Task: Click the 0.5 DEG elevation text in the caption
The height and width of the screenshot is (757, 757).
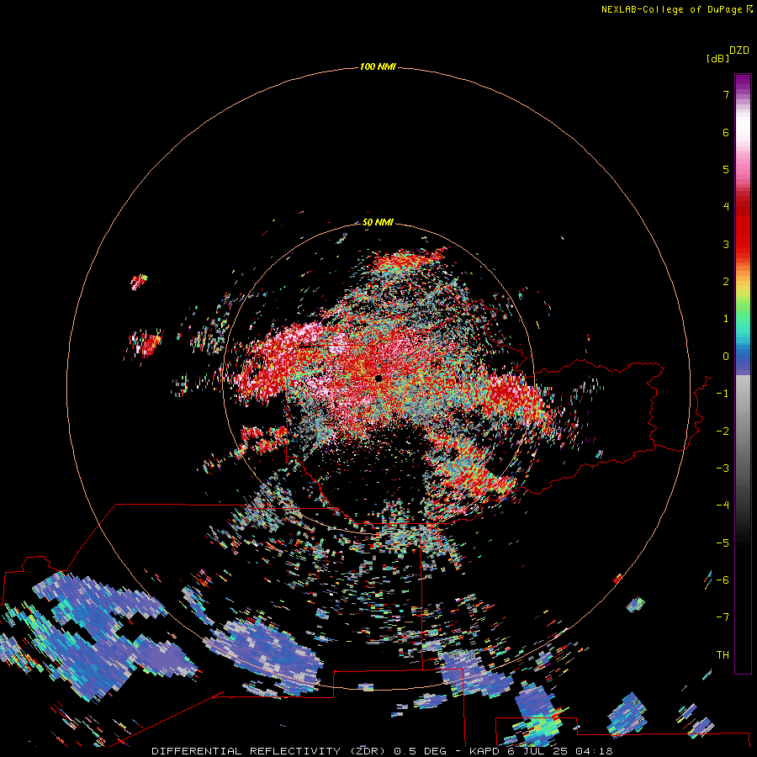Action: (420, 751)
